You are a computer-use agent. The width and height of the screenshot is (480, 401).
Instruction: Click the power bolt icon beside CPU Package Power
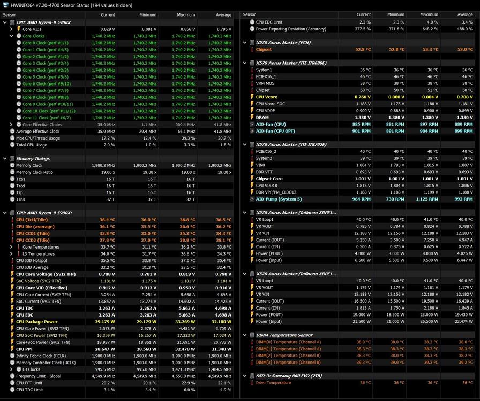[x=12, y=322]
